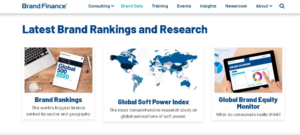300x135 pixels.
Task: Navigate to Insights section
Action: [208, 6]
